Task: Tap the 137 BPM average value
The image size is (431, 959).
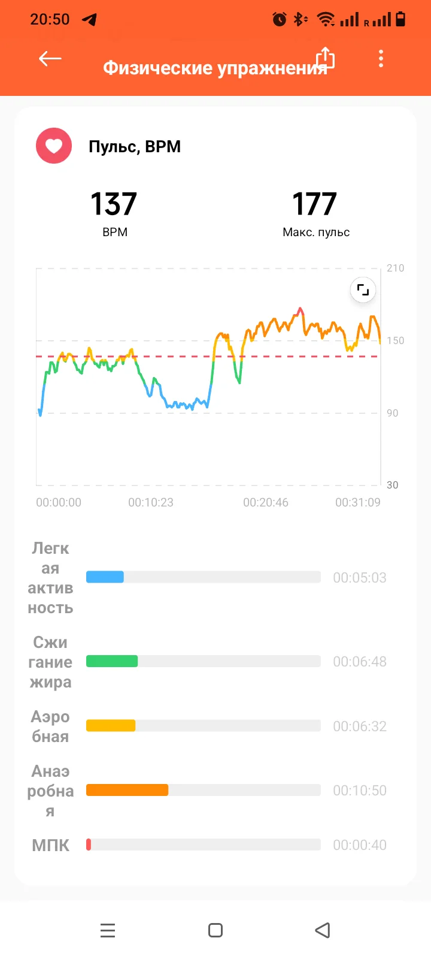Action: pyautogui.click(x=114, y=204)
